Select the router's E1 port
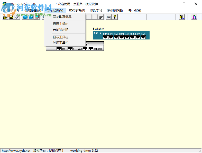Image resolution: width=202 pixels, height=153 pixels. tap(70, 49)
